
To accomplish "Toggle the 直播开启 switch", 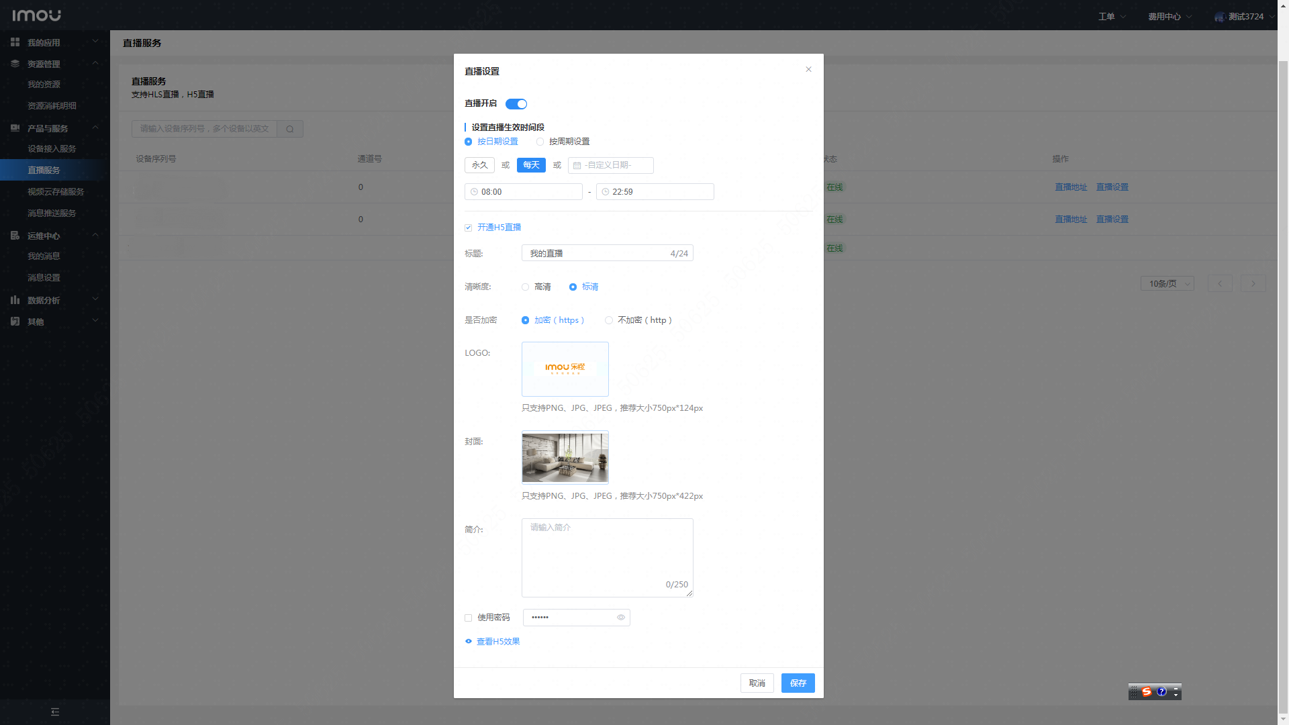I will 516,104.
